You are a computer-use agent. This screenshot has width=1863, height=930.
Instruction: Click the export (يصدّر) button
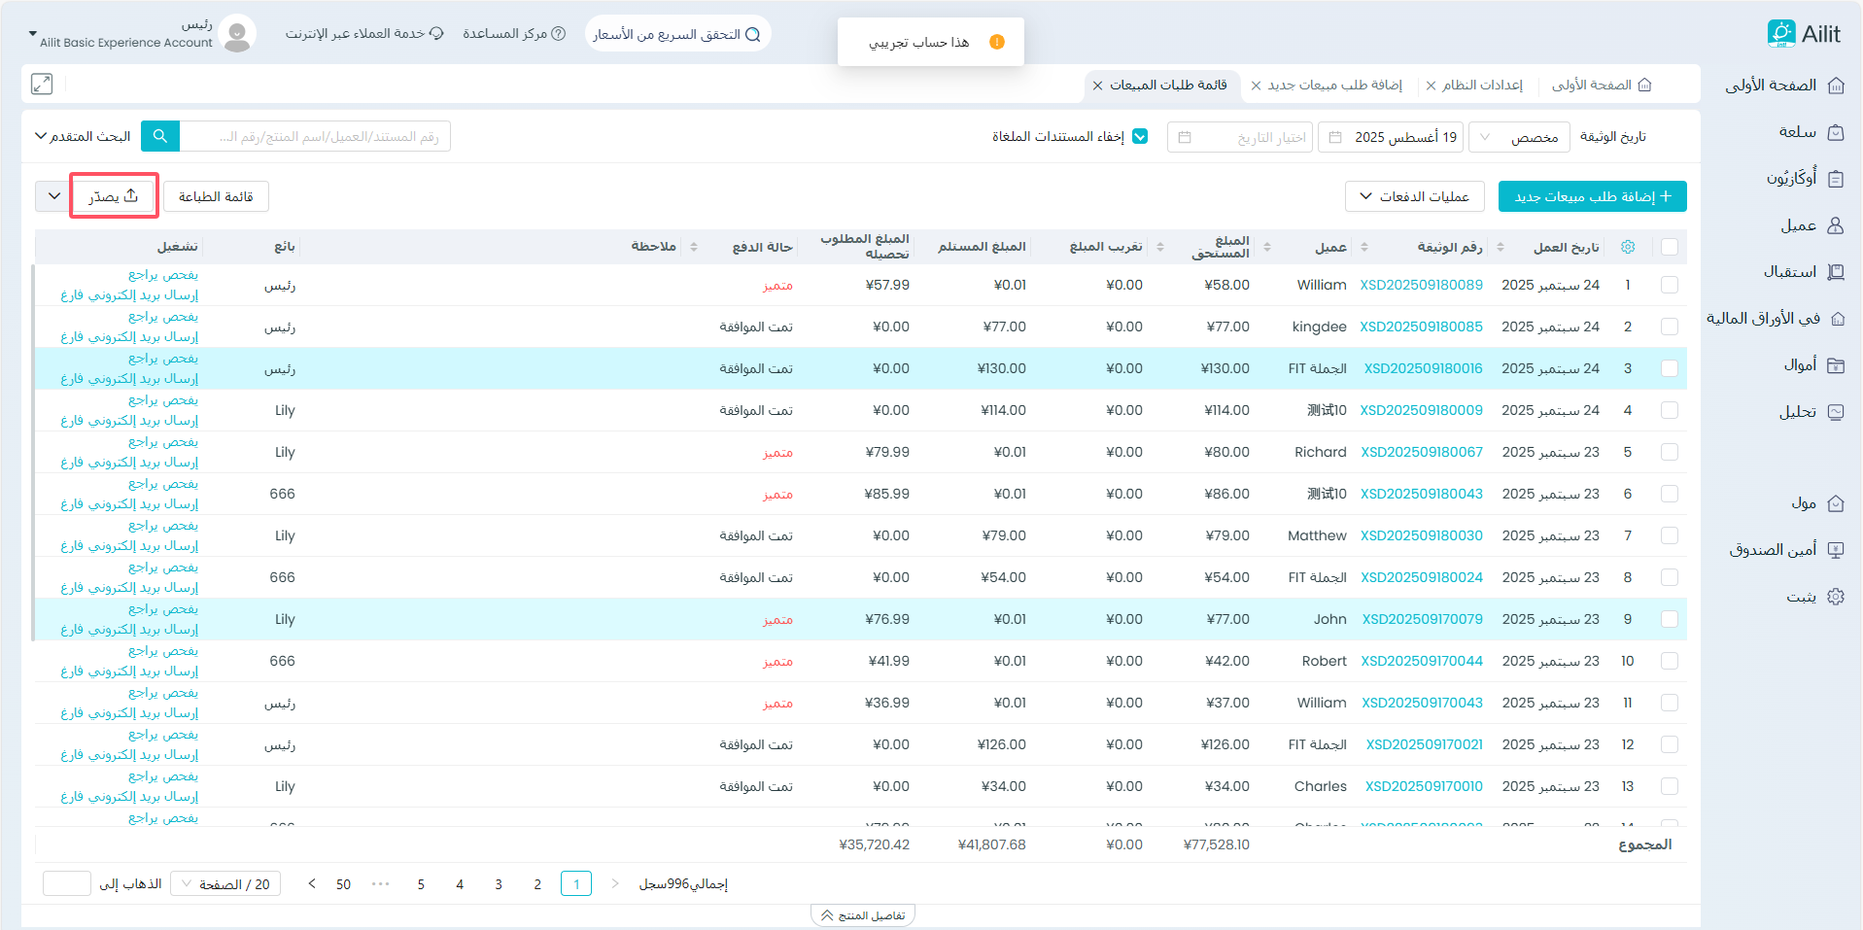[x=114, y=196]
